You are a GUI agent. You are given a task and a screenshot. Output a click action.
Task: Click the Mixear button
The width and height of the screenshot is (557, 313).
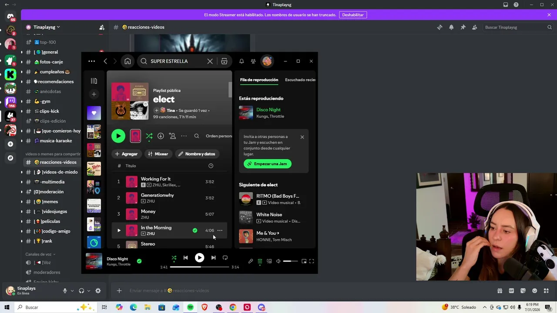click(158, 154)
